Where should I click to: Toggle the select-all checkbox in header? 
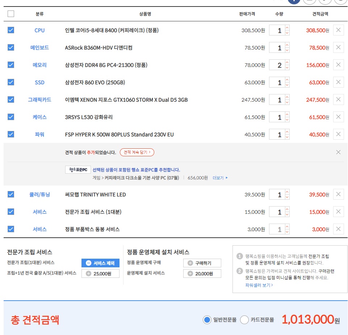pos(11,14)
